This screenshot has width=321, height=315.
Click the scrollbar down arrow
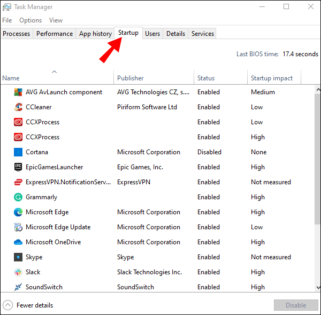318,287
